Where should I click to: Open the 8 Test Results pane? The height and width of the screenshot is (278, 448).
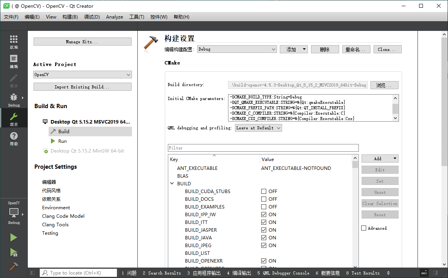[x=363, y=273]
